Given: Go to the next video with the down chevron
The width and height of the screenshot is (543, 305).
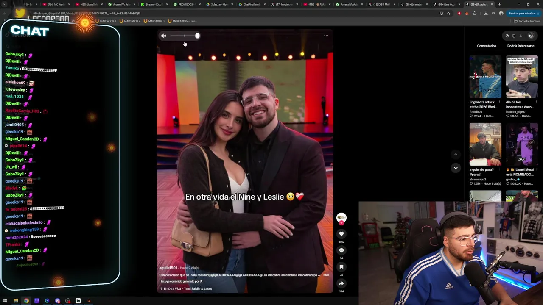Looking at the screenshot, I should (456, 168).
